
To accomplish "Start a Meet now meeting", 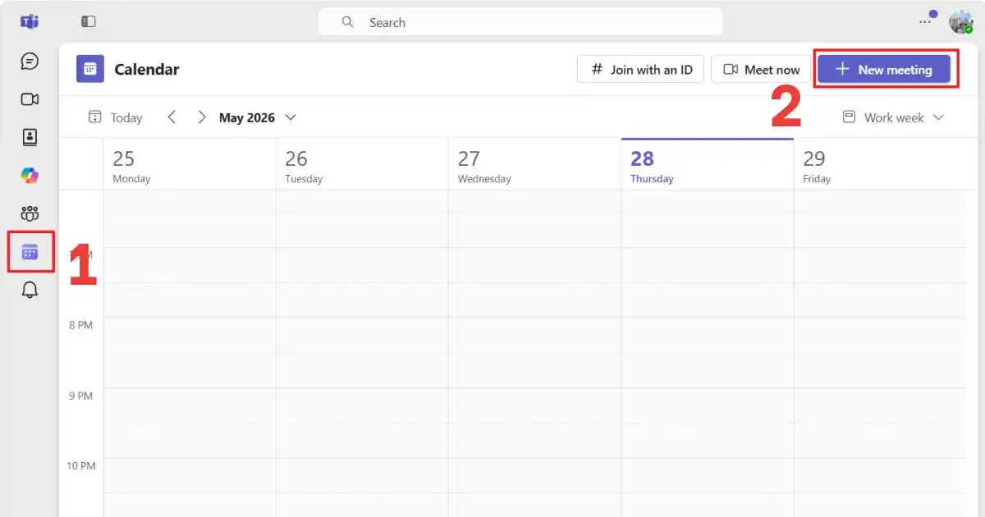I will (x=761, y=70).
